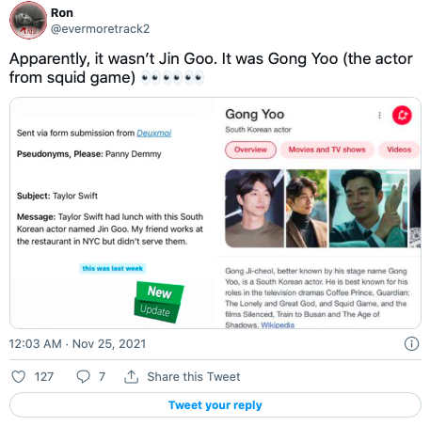The width and height of the screenshot is (430, 426).
Task: Switch to Movies and TV shows tab
Action: point(326,150)
